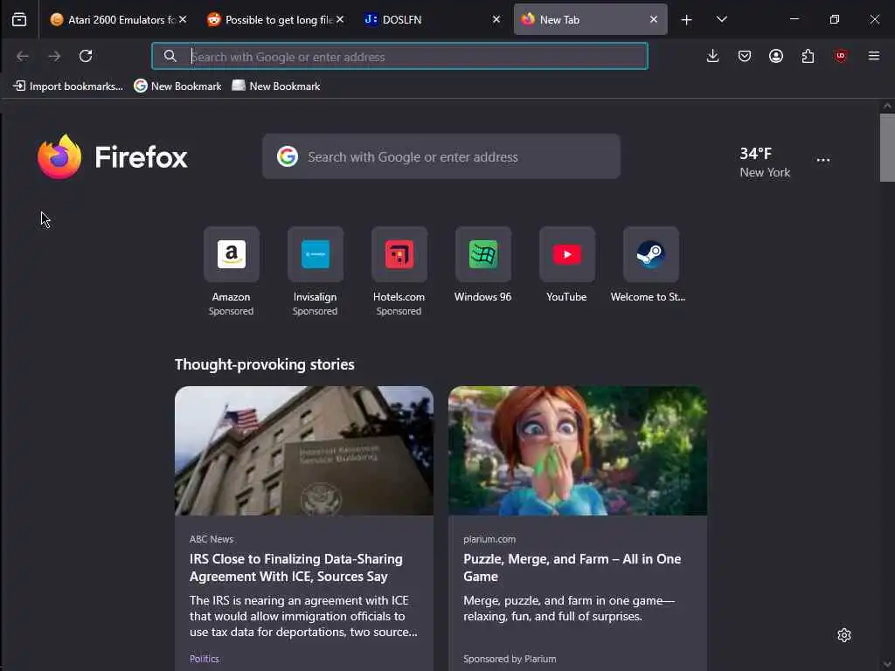Screen dimensions: 895x671
Task: Open the Firefox account icon
Action: point(776,56)
